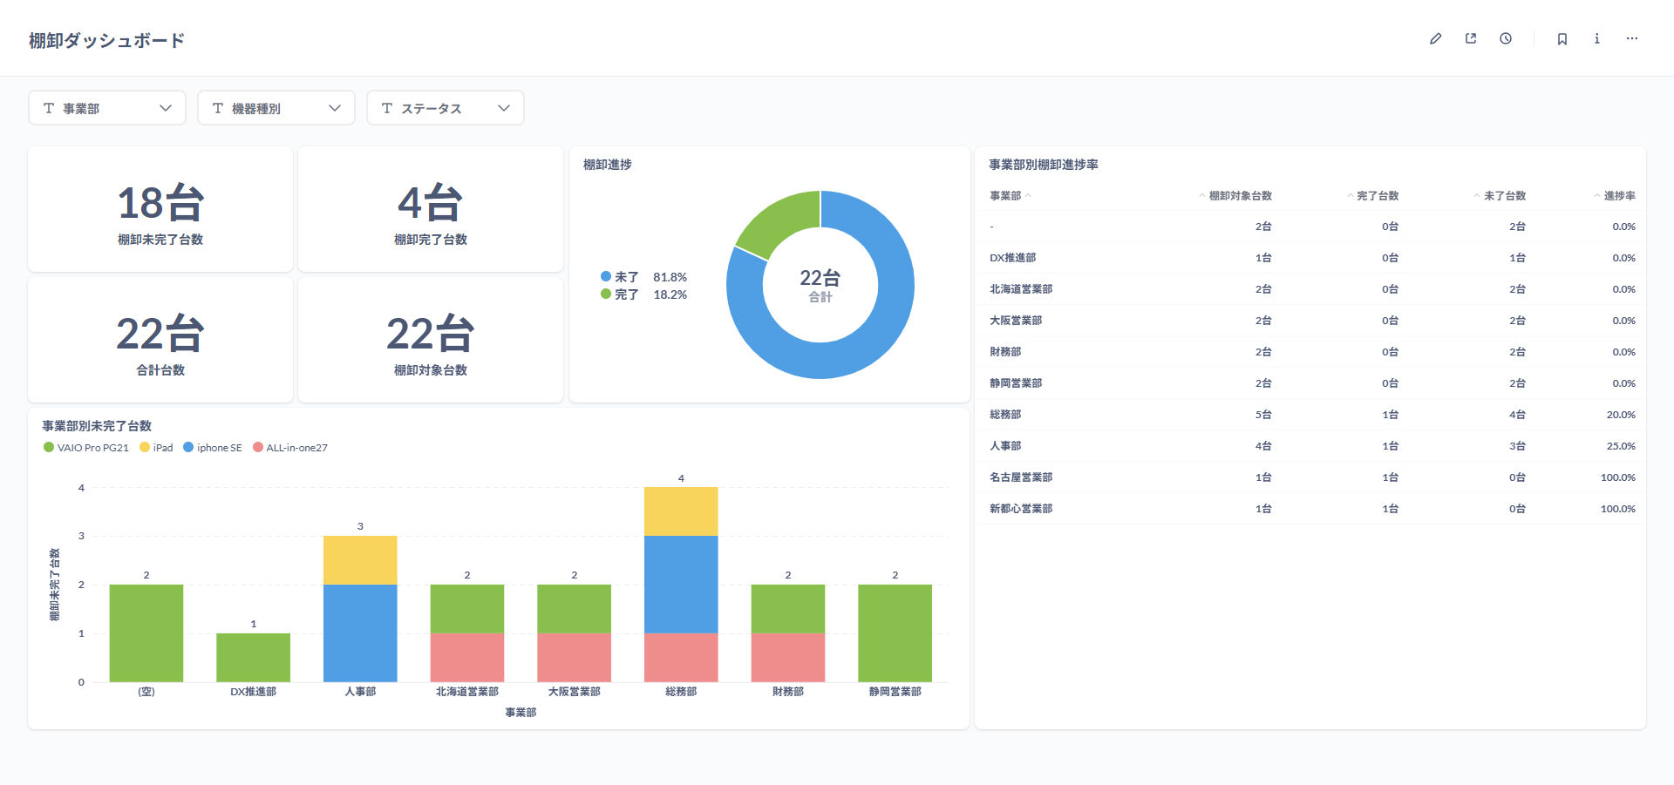This screenshot has height=785, width=1674.
Task: Open the 機器種別 filter dropdown
Action: [x=276, y=108]
